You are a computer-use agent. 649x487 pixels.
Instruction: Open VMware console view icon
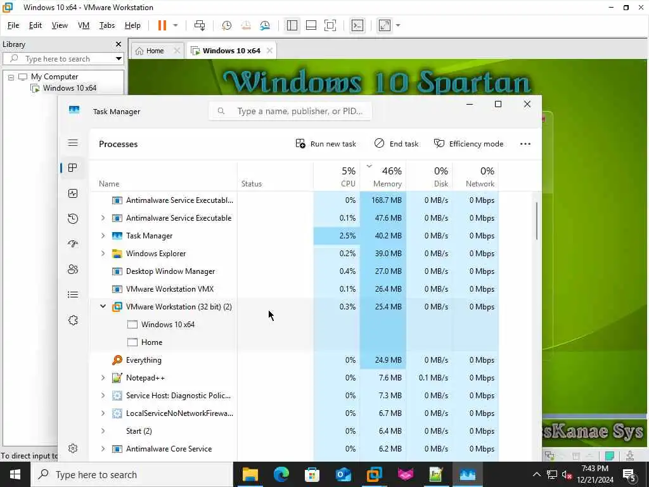(x=357, y=25)
